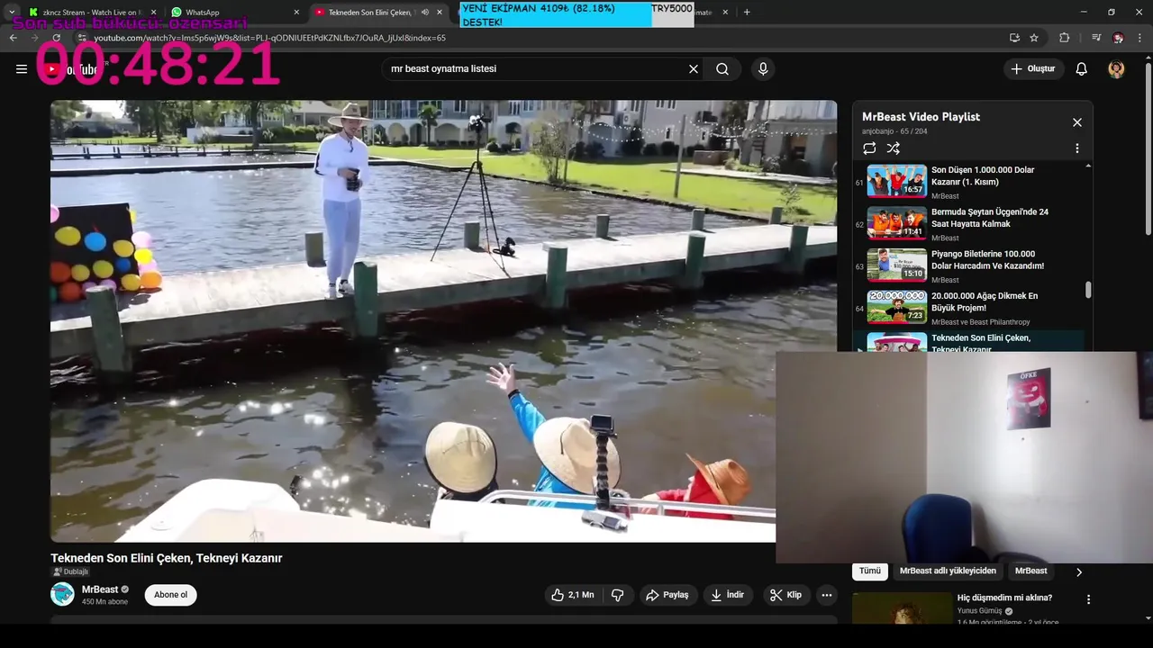
Task: Click the Klip scissors button
Action: pyautogui.click(x=785, y=595)
